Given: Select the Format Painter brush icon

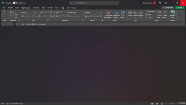Looking at the screenshot, I should tap(16, 17).
